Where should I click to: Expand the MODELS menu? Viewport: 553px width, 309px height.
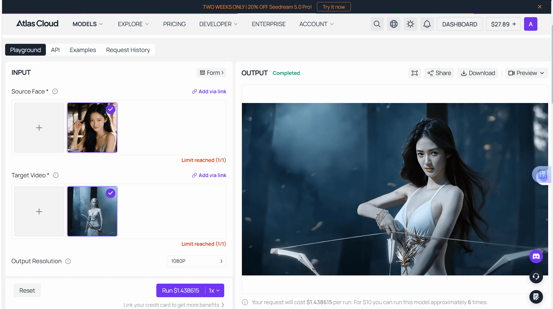coord(88,24)
